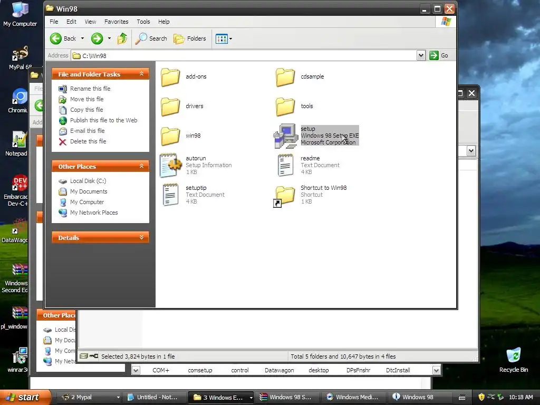Select the readme text document icon

tap(285, 165)
